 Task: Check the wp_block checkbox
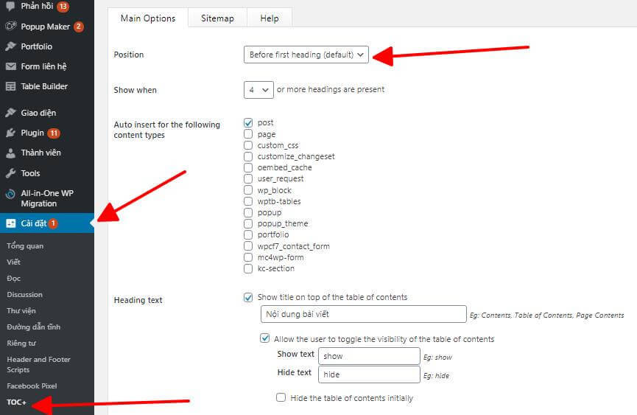[x=248, y=190]
